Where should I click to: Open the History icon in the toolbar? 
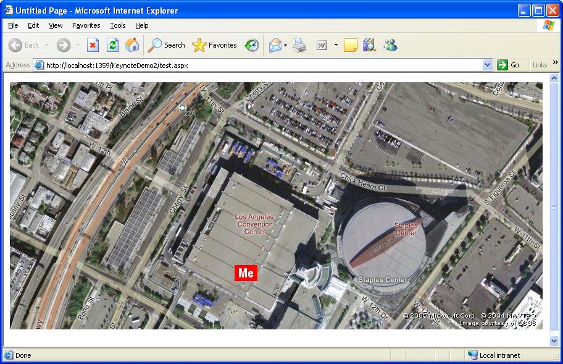point(252,45)
